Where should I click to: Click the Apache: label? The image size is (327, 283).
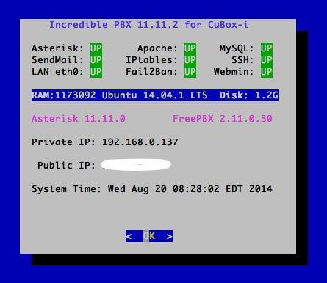tap(157, 48)
